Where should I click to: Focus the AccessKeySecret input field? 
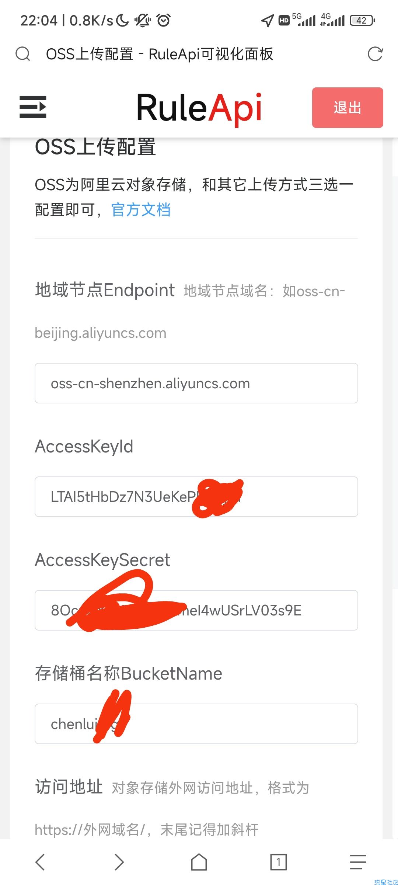point(196,610)
